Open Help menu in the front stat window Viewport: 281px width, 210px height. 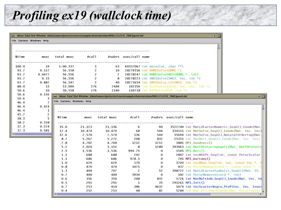pyautogui.click(x=88, y=101)
